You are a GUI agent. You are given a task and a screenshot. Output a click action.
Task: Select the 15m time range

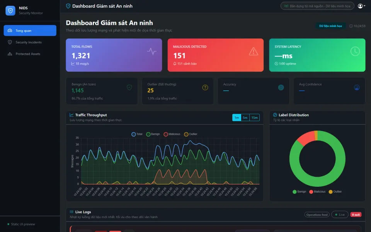click(255, 118)
